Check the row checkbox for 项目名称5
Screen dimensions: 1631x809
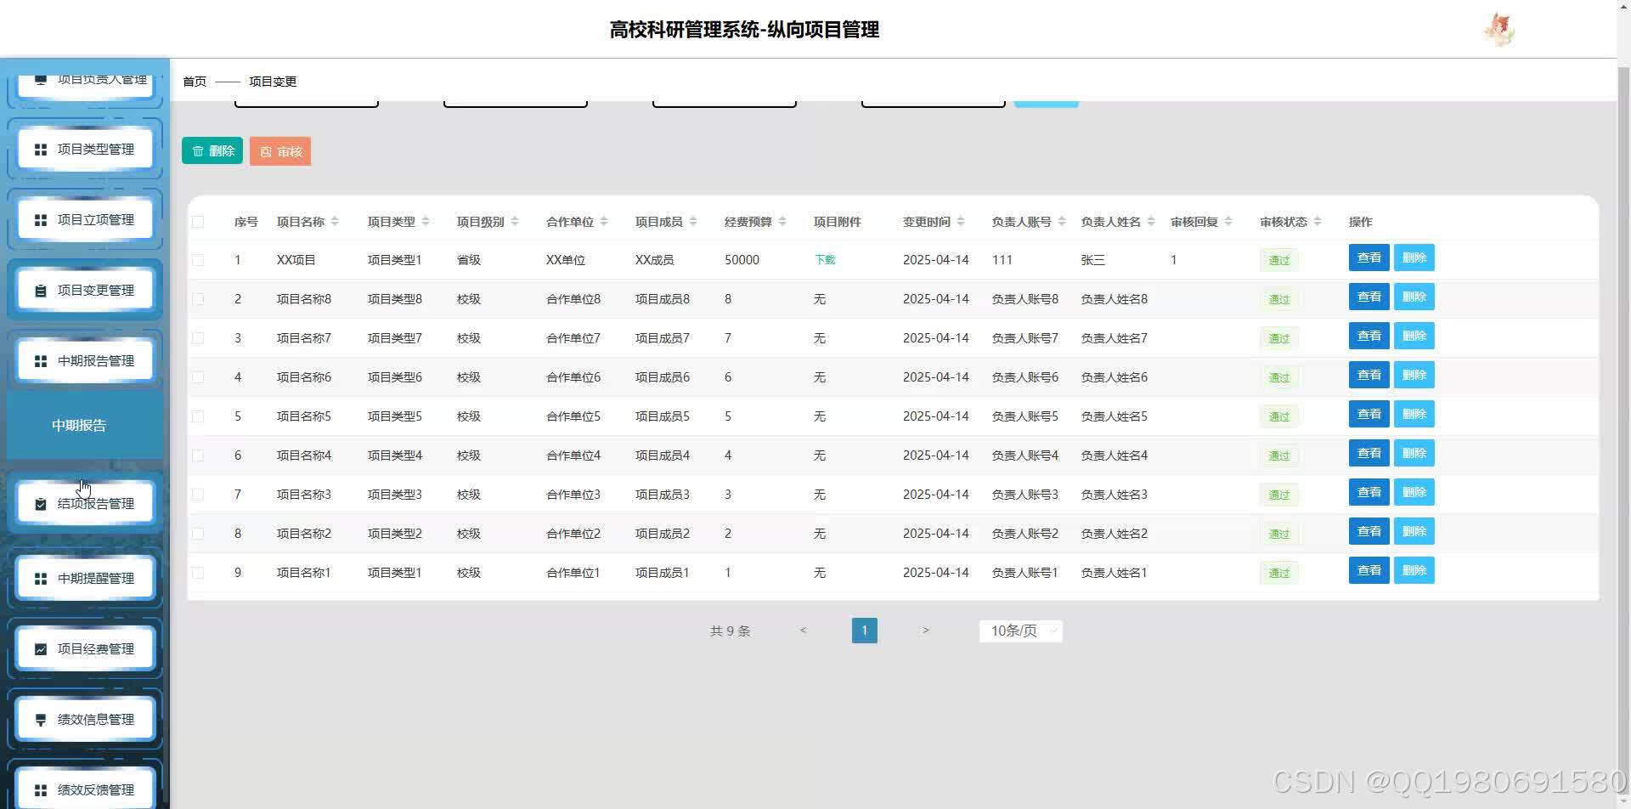198,416
